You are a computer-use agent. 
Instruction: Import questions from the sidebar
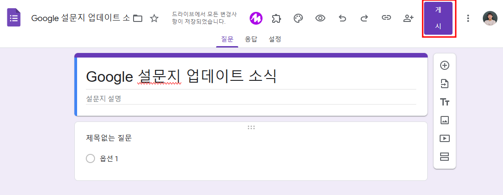[x=444, y=84]
